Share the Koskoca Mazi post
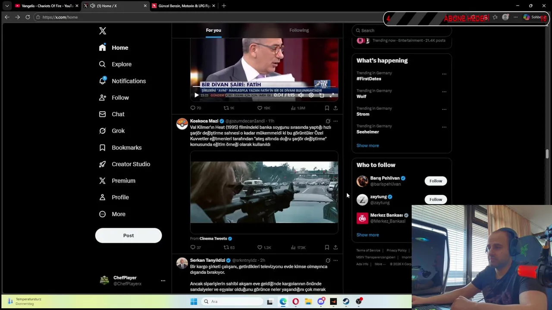The width and height of the screenshot is (552, 310). pyautogui.click(x=336, y=248)
